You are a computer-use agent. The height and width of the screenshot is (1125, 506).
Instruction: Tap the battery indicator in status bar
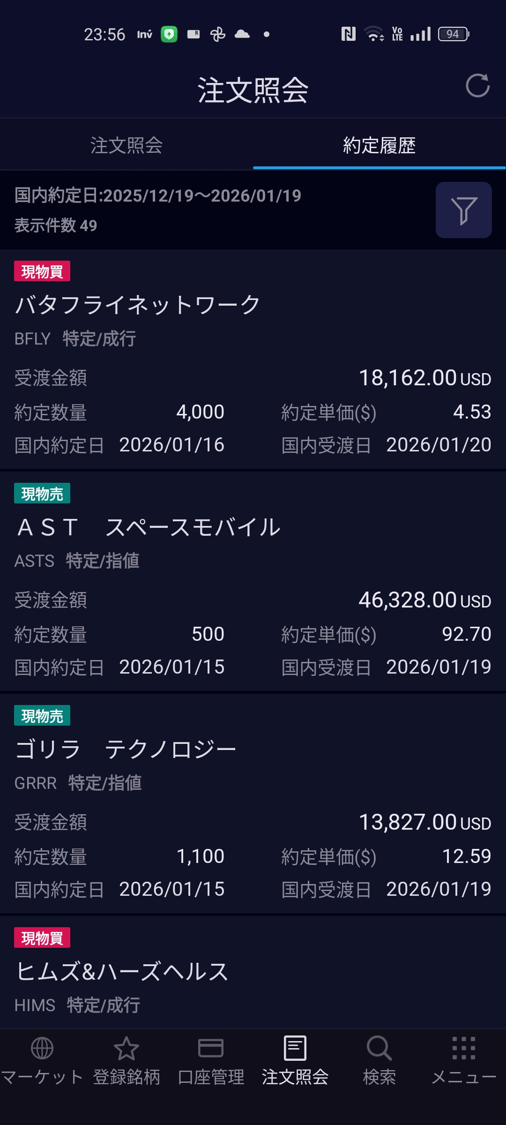[453, 34]
